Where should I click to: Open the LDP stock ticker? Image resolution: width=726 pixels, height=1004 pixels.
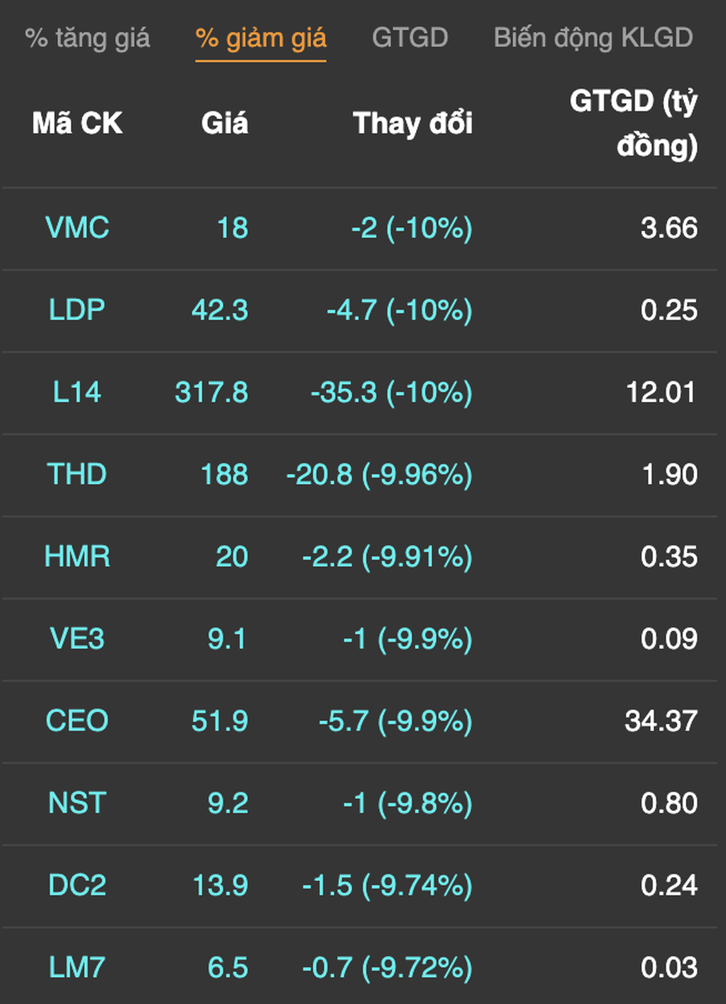77,310
